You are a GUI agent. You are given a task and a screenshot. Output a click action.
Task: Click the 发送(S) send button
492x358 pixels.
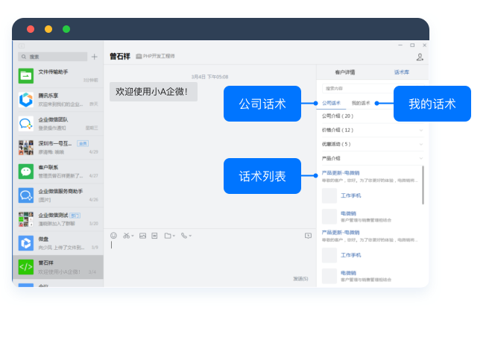[300, 278]
